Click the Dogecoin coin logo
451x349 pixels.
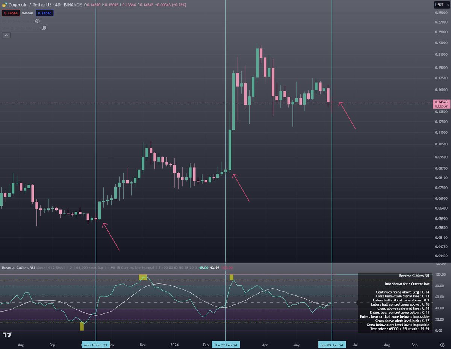pos(5,5)
